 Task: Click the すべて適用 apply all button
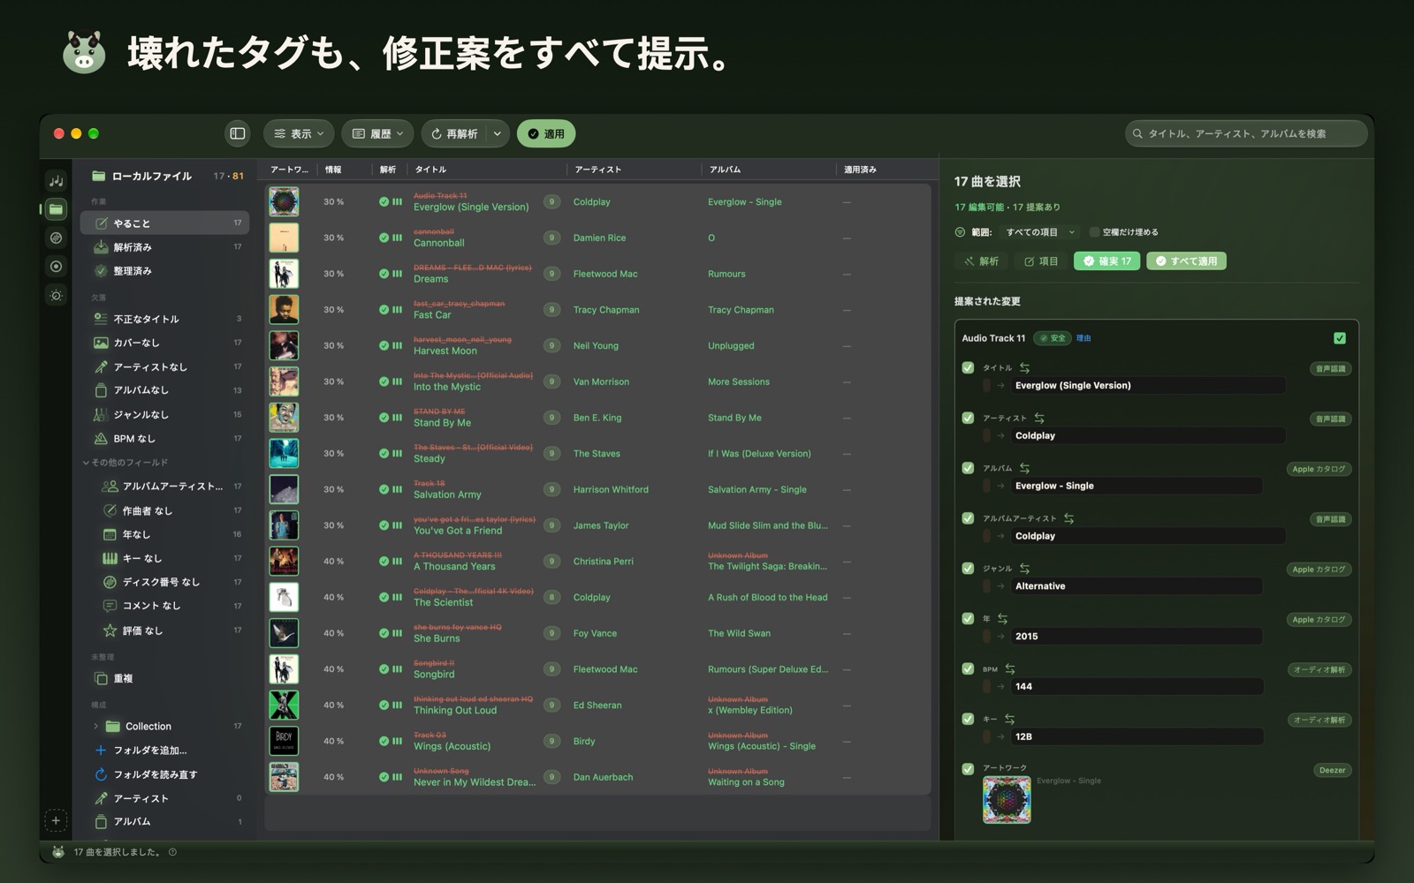pos(1186,261)
